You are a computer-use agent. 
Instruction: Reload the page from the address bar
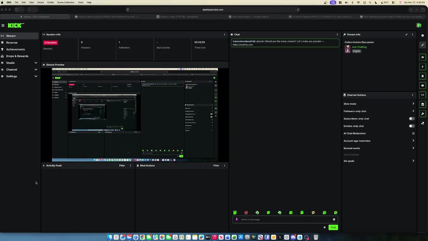(298, 10)
